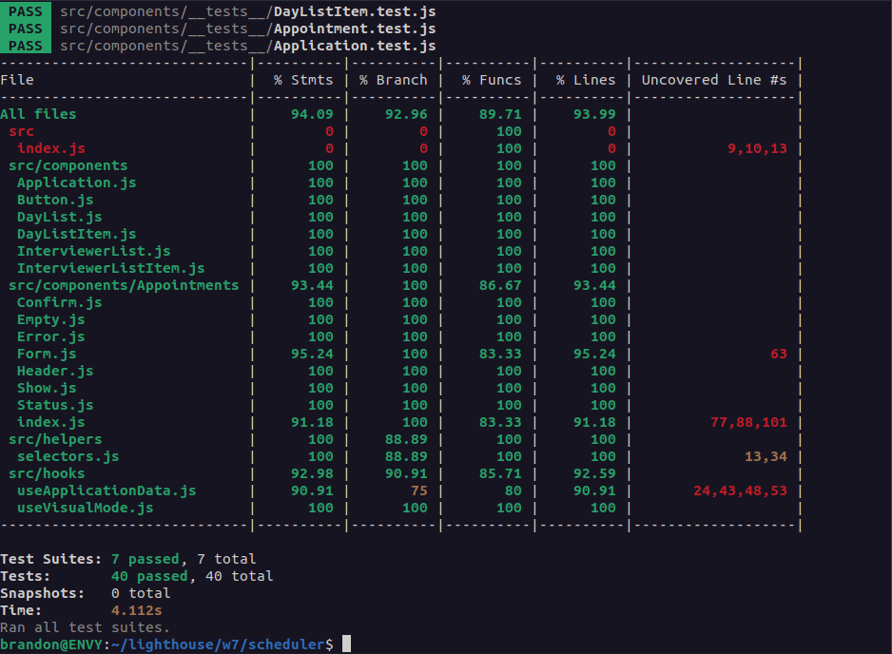Click uncovered lines '24,43,48,53'
Viewport: 892px width, 654px height.
[740, 490]
